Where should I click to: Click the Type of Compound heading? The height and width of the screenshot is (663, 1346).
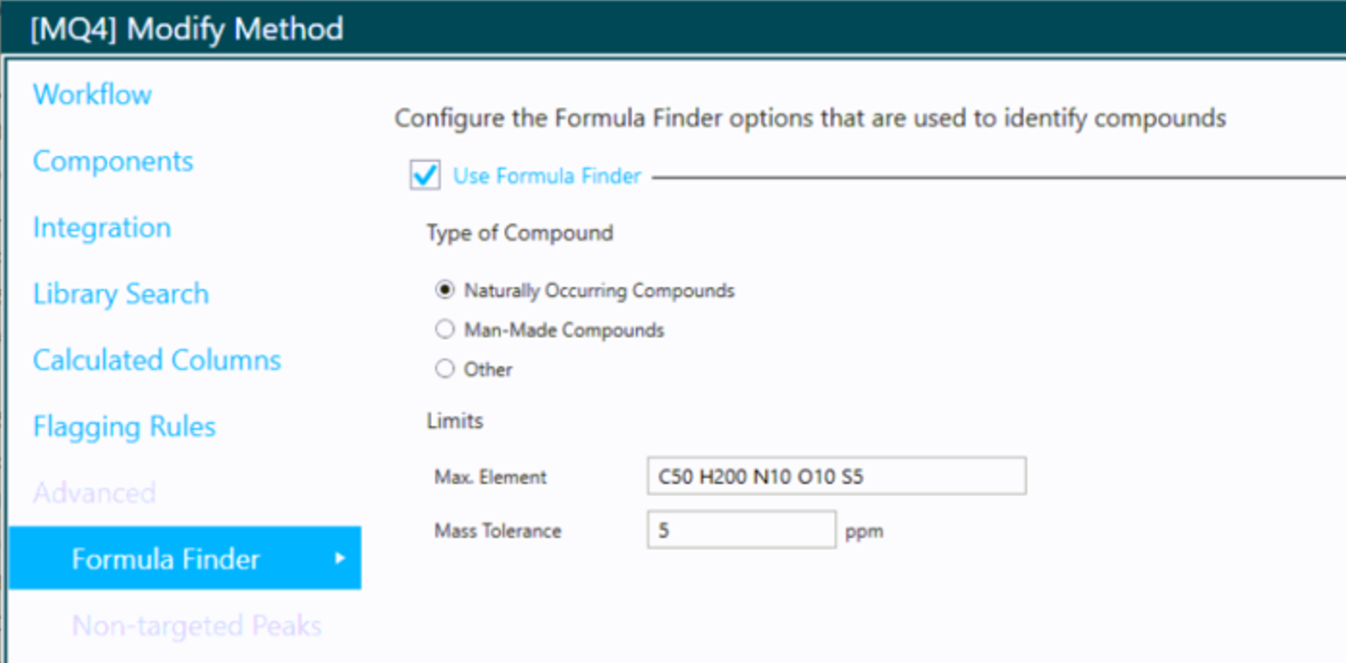[x=520, y=233]
